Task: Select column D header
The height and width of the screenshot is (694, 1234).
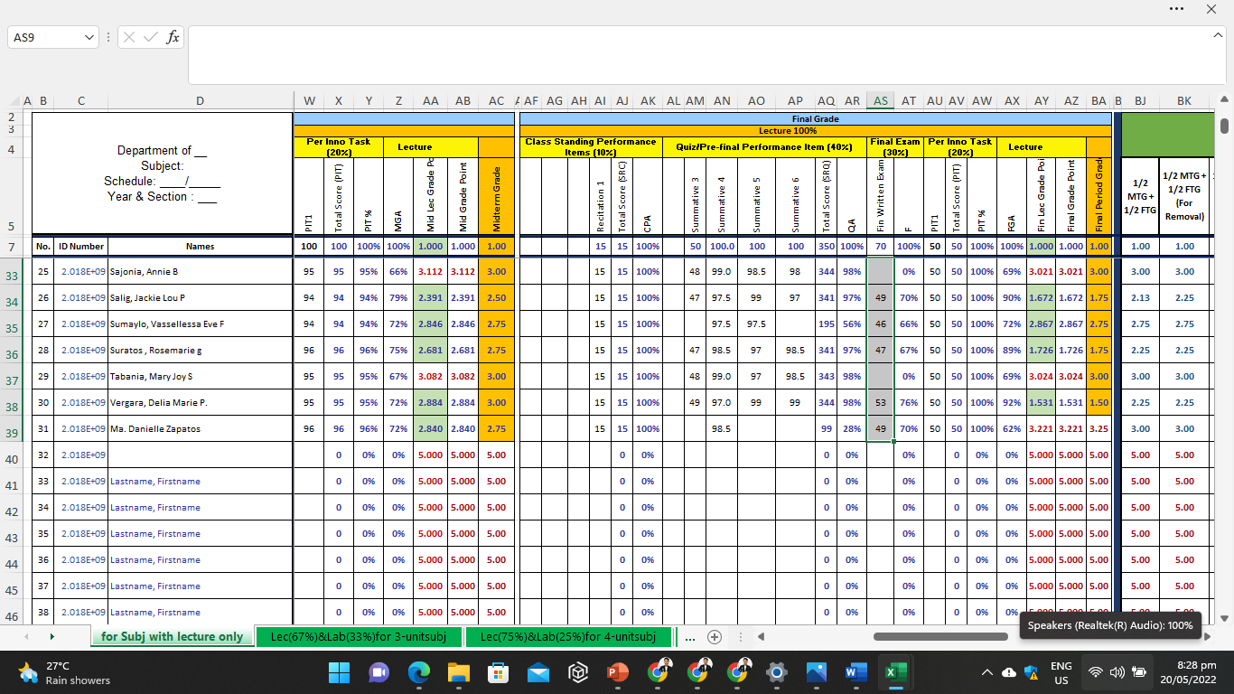Action: click(200, 101)
